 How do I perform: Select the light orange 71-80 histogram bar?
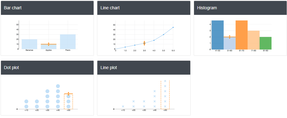254,40
